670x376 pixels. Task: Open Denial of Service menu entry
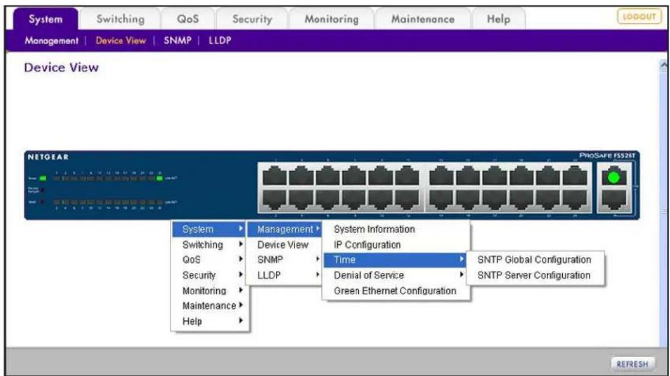pos(396,275)
